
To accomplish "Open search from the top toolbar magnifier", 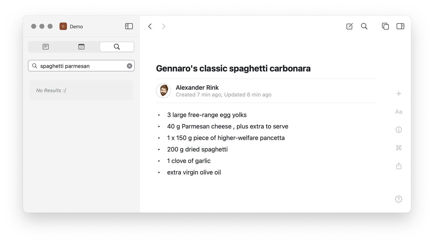I will [x=364, y=26].
